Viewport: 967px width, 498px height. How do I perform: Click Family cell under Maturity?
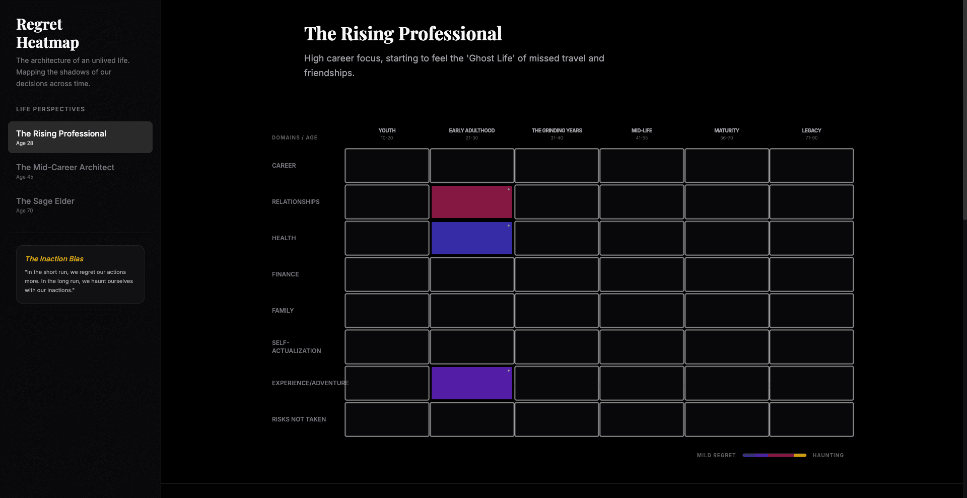(x=727, y=311)
